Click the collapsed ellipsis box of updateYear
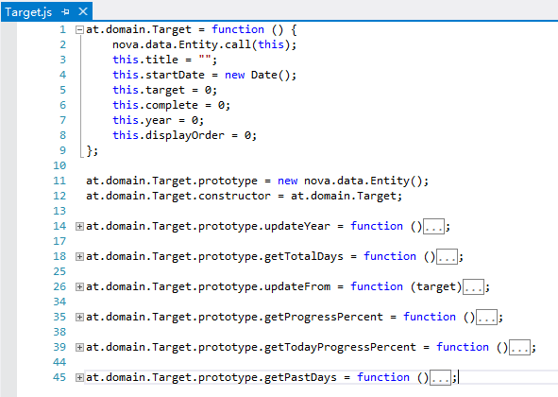The image size is (558, 397). [433, 227]
